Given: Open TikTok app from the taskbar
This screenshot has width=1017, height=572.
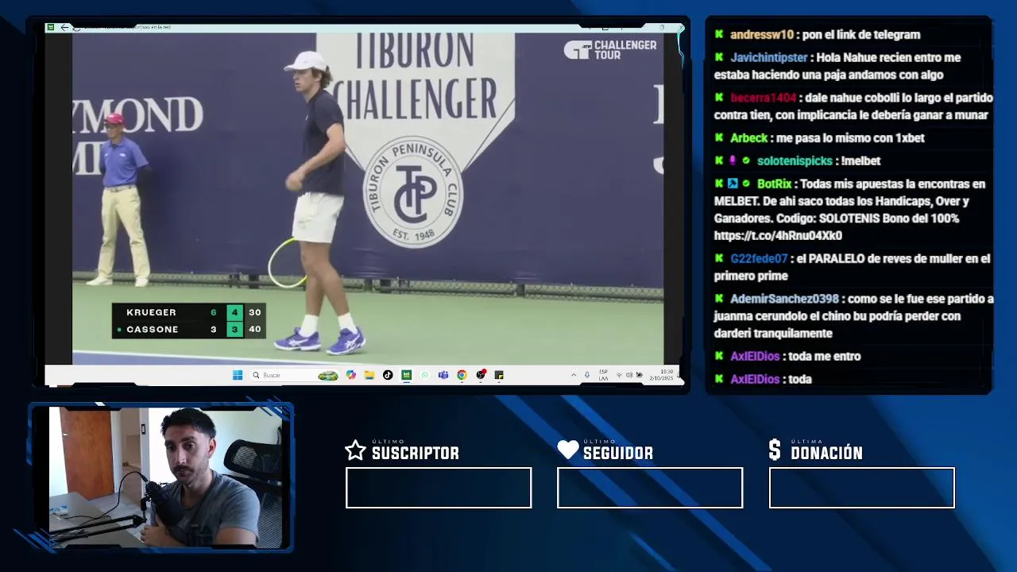Looking at the screenshot, I should (x=388, y=375).
